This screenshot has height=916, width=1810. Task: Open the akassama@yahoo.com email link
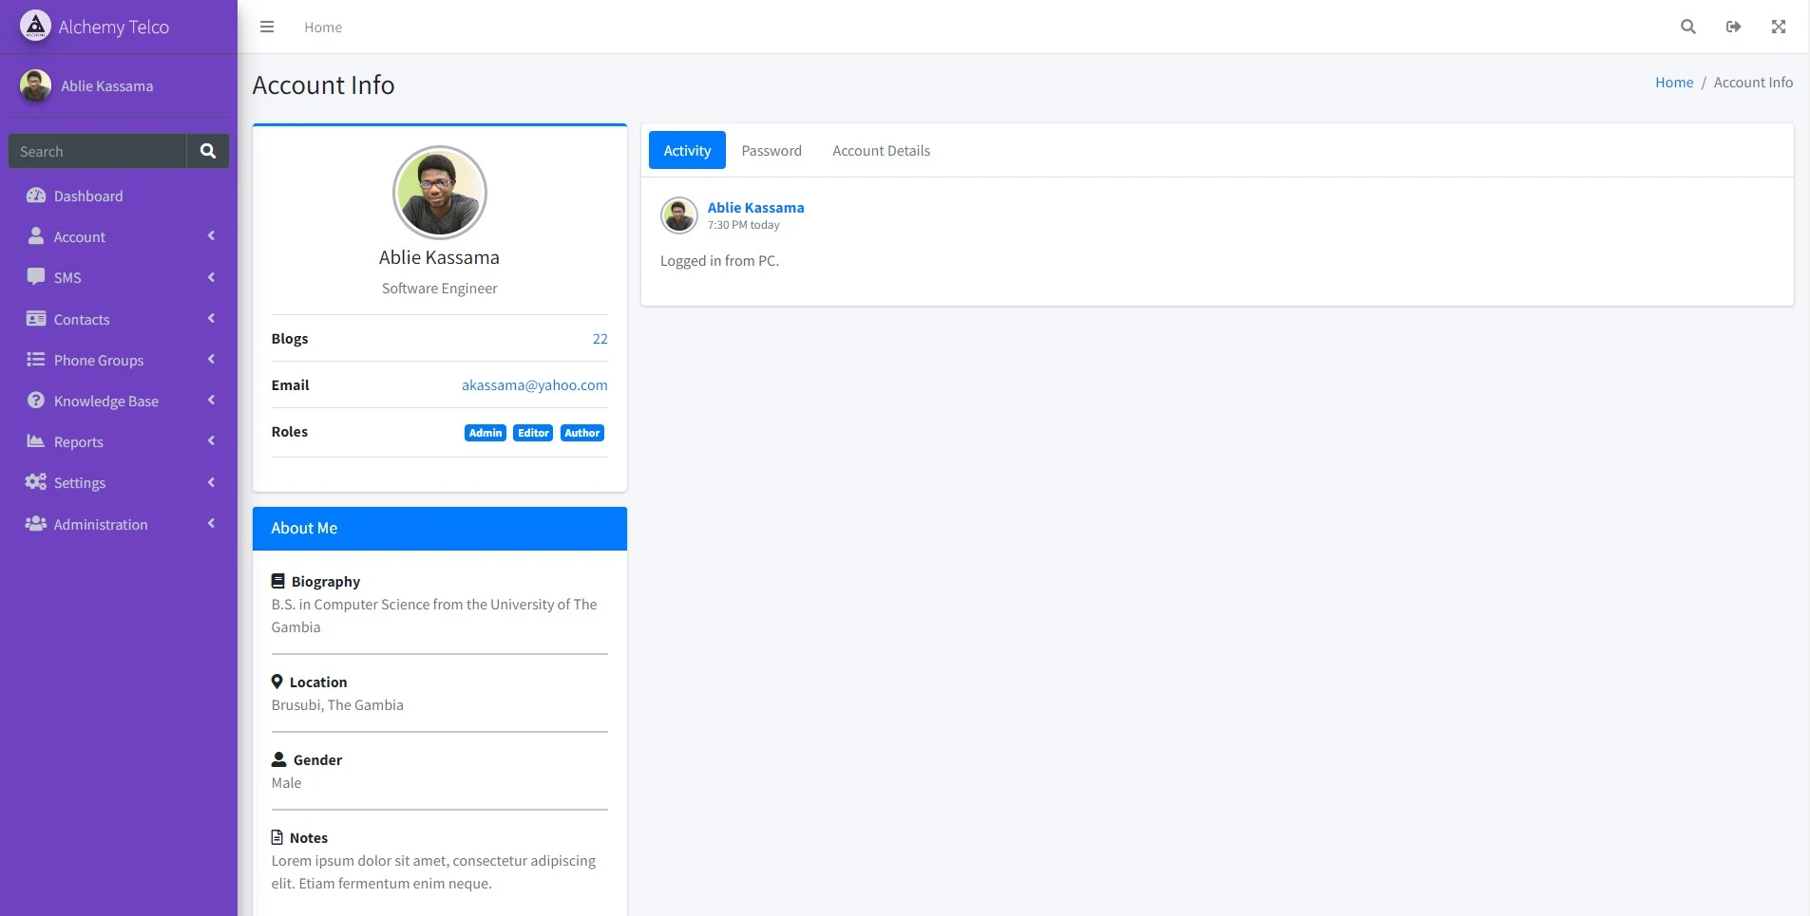point(534,384)
